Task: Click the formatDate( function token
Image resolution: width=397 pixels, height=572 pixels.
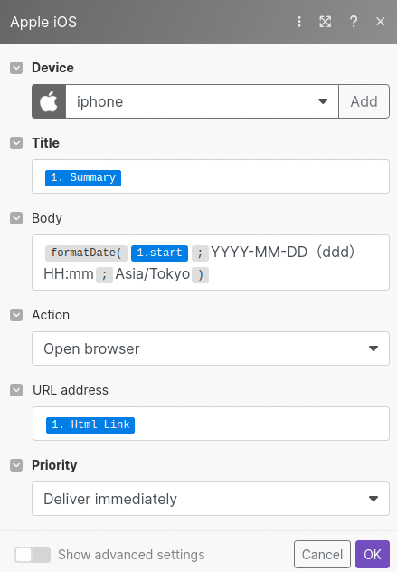Action: point(86,253)
